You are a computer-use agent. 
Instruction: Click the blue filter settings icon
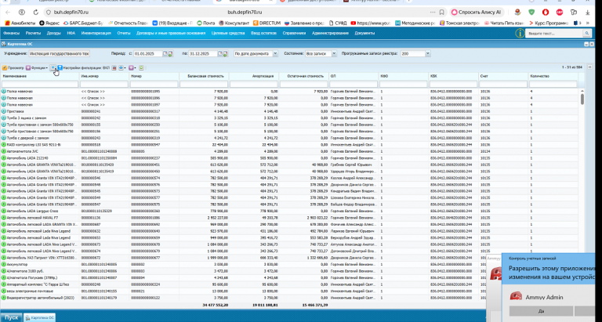coord(60,68)
